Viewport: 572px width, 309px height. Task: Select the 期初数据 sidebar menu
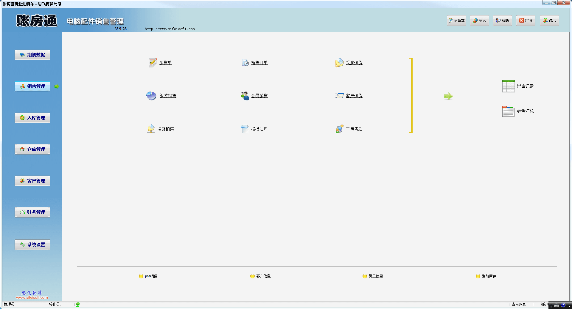pos(32,55)
